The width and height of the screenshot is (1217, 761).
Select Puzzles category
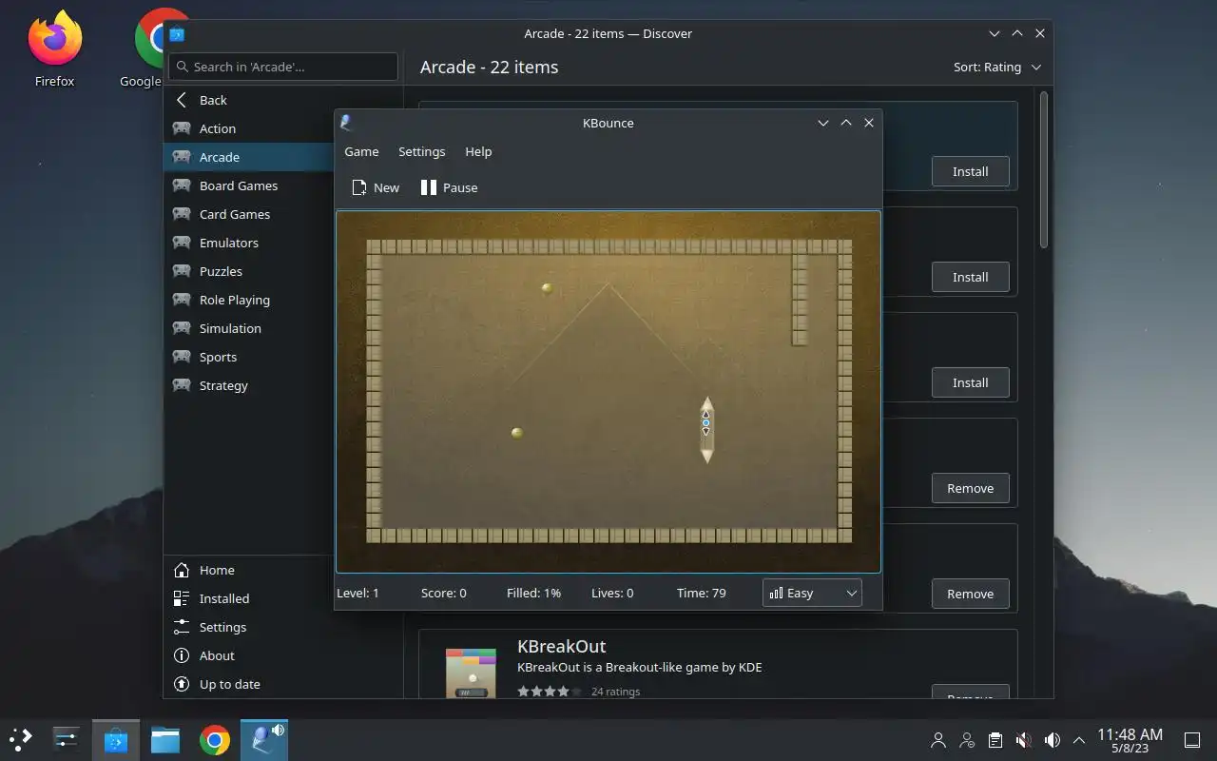click(x=250, y=271)
